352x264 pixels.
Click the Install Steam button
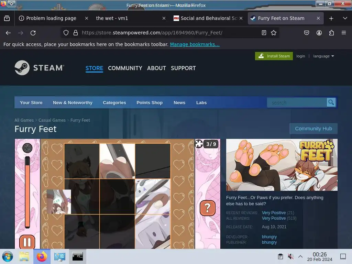[x=274, y=56]
